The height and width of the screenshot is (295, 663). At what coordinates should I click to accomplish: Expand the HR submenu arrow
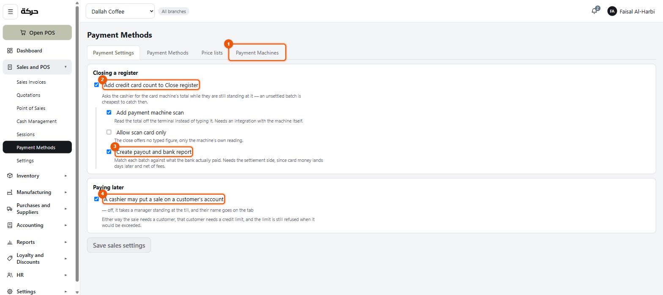66,275
